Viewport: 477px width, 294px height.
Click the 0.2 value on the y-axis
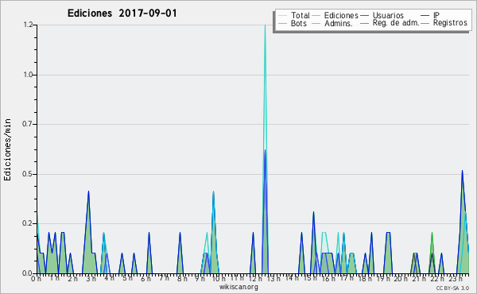pyautogui.click(x=28, y=223)
